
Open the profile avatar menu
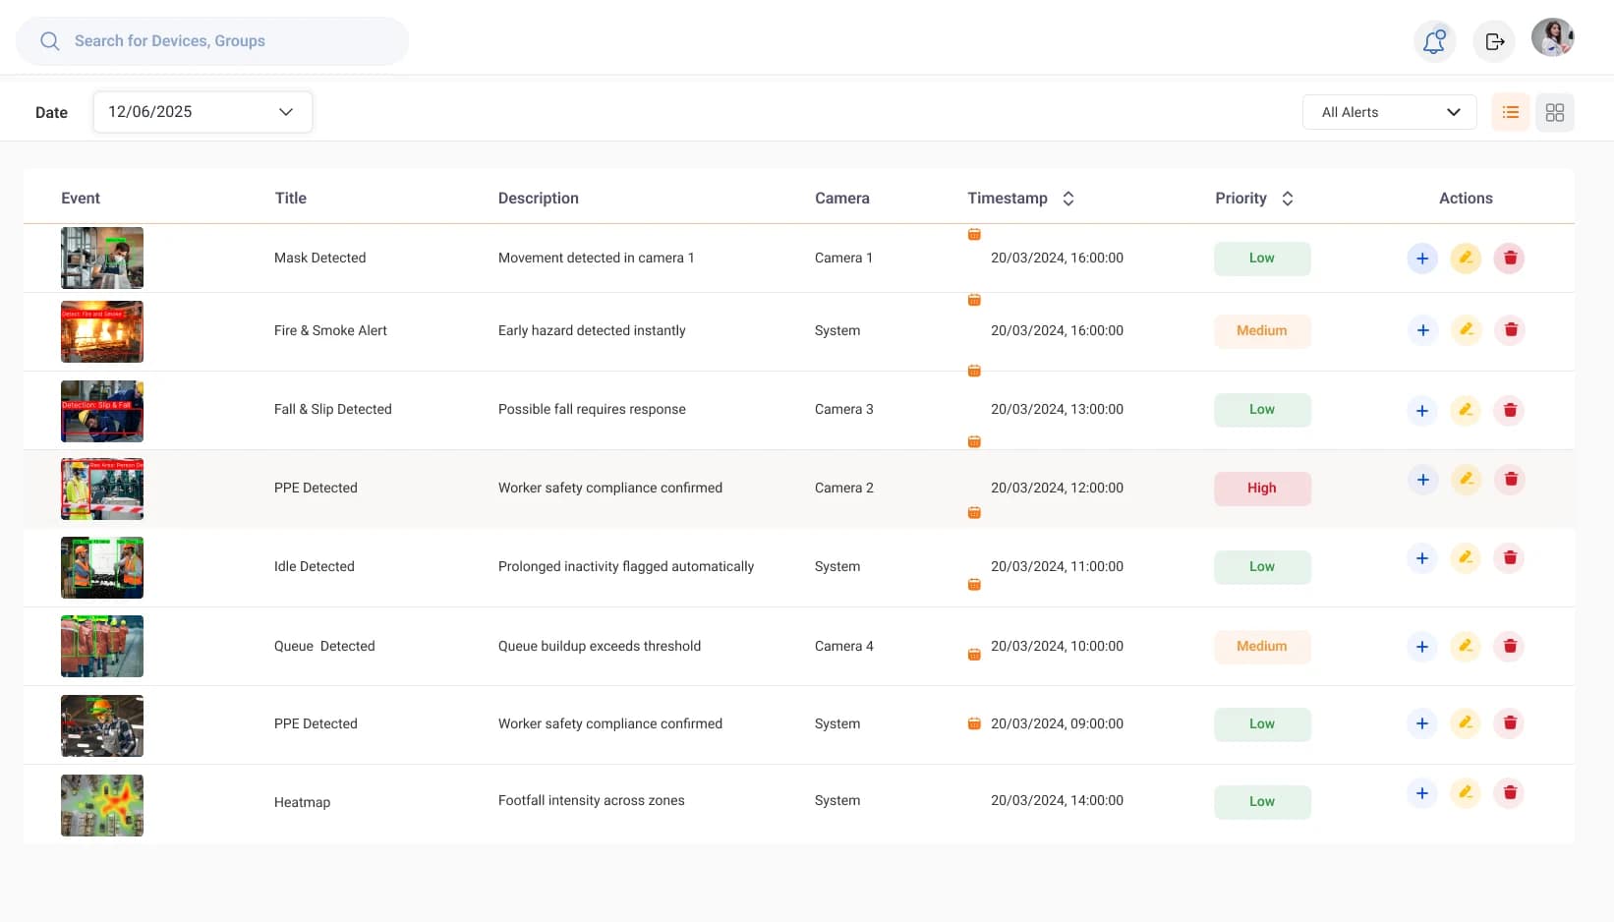1552,37
